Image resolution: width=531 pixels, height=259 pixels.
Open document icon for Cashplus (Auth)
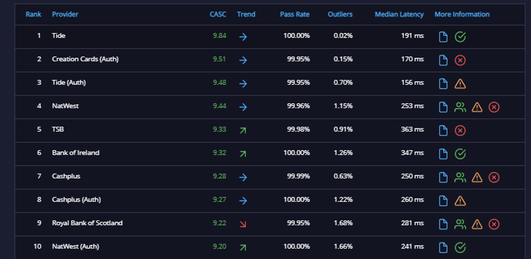[x=443, y=201]
